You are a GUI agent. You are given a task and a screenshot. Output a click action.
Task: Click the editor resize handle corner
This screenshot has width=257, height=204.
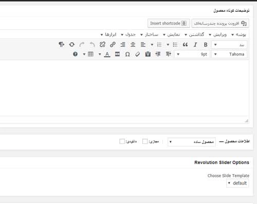(x=246, y=121)
